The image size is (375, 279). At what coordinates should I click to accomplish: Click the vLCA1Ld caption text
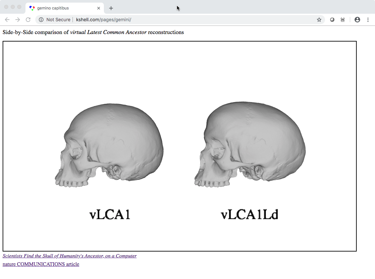[x=250, y=215]
